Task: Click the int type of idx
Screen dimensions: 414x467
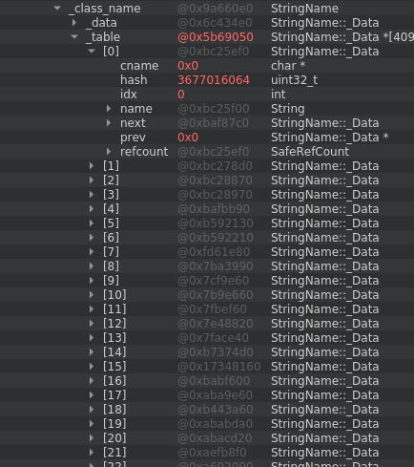Action: point(279,95)
